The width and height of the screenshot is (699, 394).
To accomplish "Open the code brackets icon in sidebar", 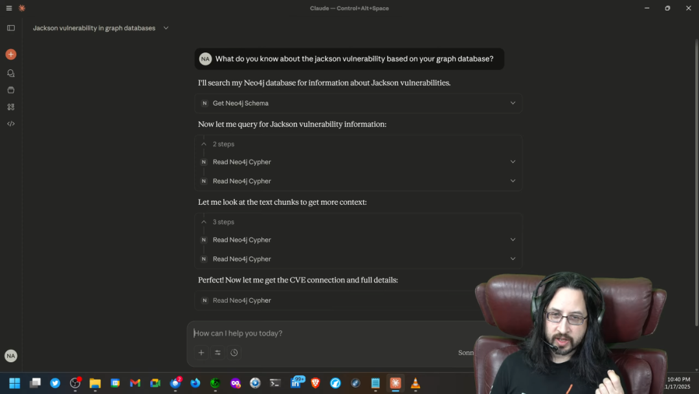I will (x=11, y=124).
